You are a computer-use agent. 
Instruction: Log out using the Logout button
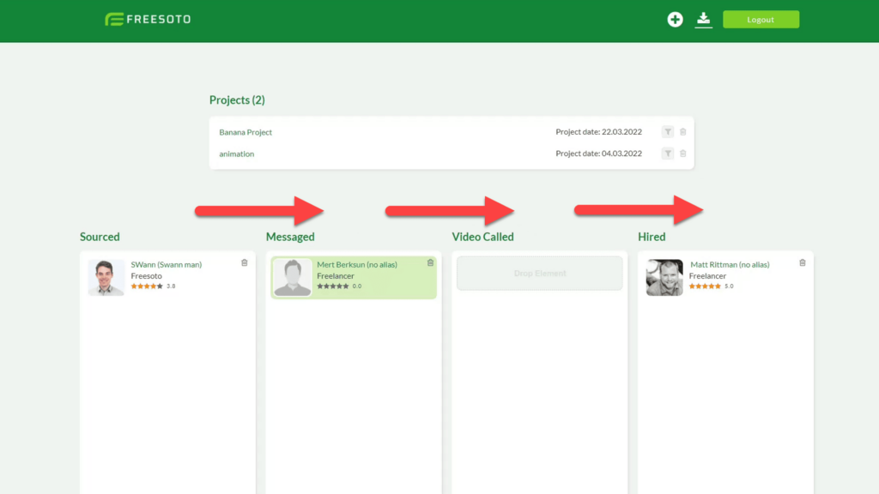click(x=761, y=20)
